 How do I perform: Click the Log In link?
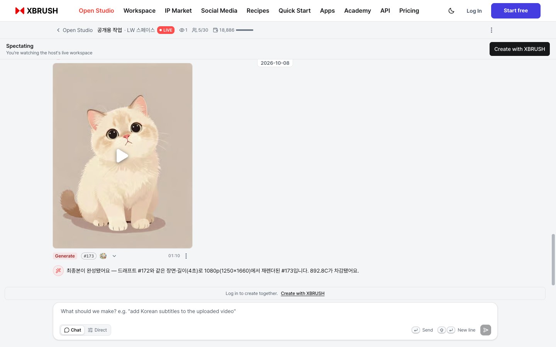click(x=474, y=11)
